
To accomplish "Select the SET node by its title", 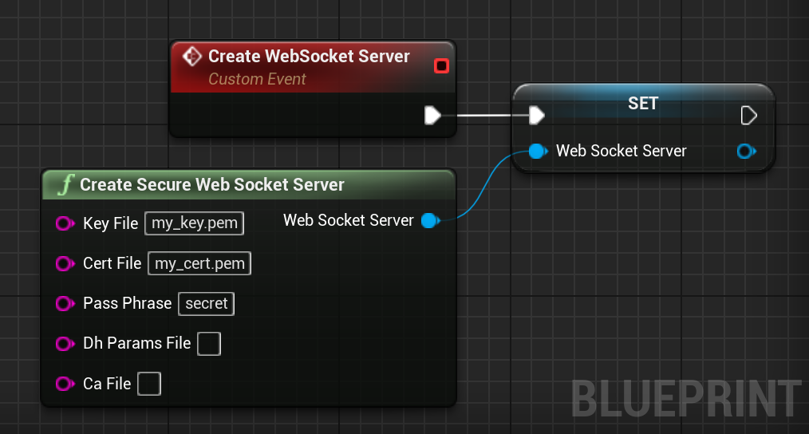I will point(643,103).
